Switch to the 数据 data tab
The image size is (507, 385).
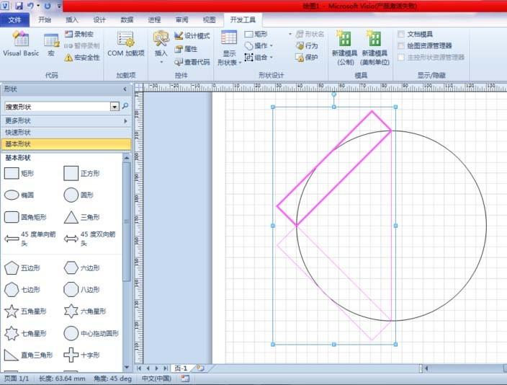click(127, 19)
